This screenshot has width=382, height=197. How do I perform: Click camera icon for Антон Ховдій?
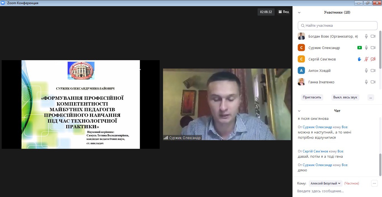pos(373,71)
